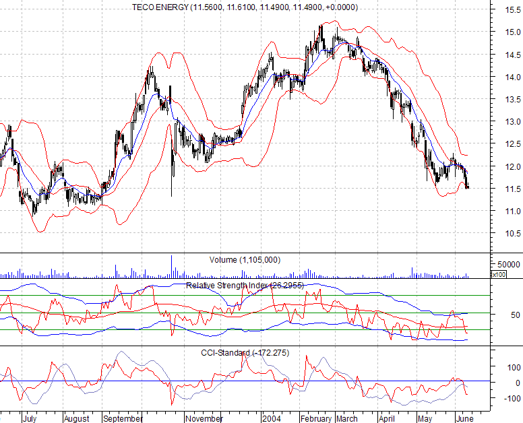Screen dimensions: 523x423
Task: Select February on the date axis
Action: pyautogui.click(x=317, y=418)
